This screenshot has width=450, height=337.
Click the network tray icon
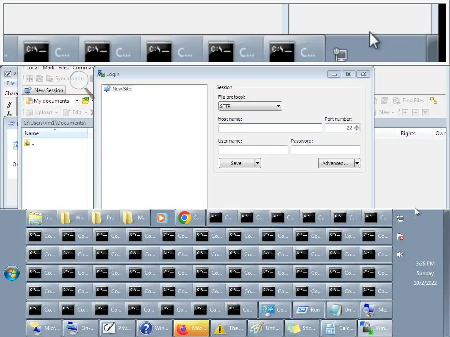coord(400,219)
